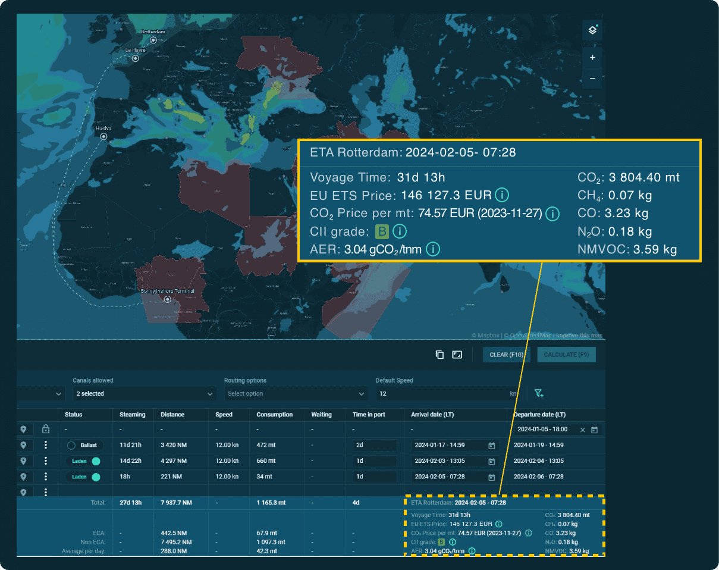Open the OpenStreetMap attribution link
Image resolution: width=719 pixels, height=570 pixels.
click(528, 336)
